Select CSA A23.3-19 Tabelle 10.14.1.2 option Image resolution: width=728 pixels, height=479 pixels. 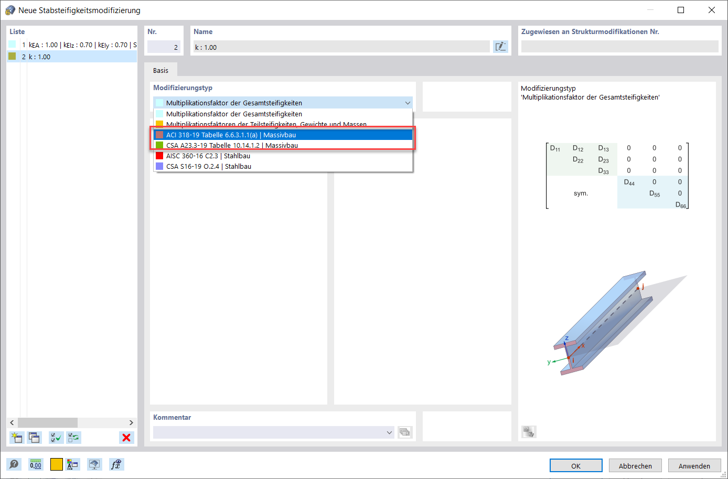[x=283, y=145]
